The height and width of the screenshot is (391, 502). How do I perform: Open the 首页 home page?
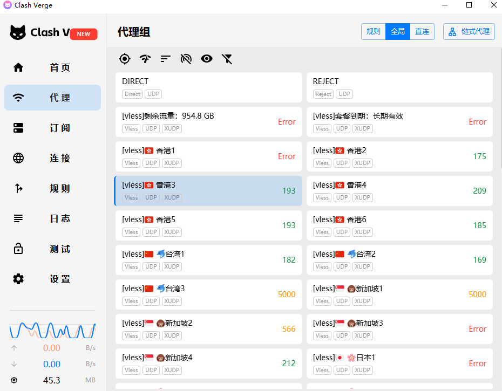point(52,67)
